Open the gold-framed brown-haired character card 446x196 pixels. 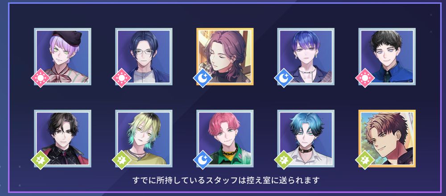pyautogui.click(x=387, y=138)
